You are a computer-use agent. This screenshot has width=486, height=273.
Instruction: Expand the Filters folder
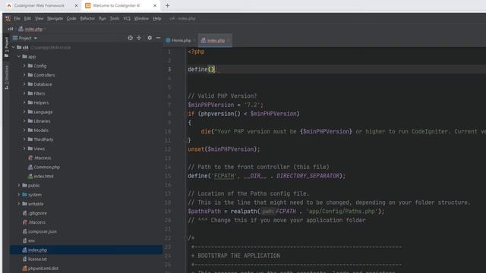(x=24, y=93)
